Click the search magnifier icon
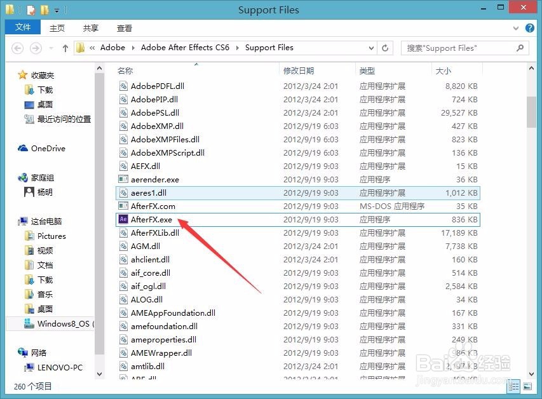Screen dimensions: 542x399 click(x=520, y=48)
